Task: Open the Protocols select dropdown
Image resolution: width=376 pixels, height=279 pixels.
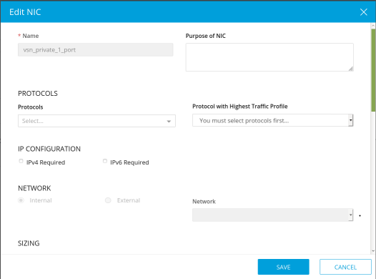Action: pyautogui.click(x=97, y=121)
